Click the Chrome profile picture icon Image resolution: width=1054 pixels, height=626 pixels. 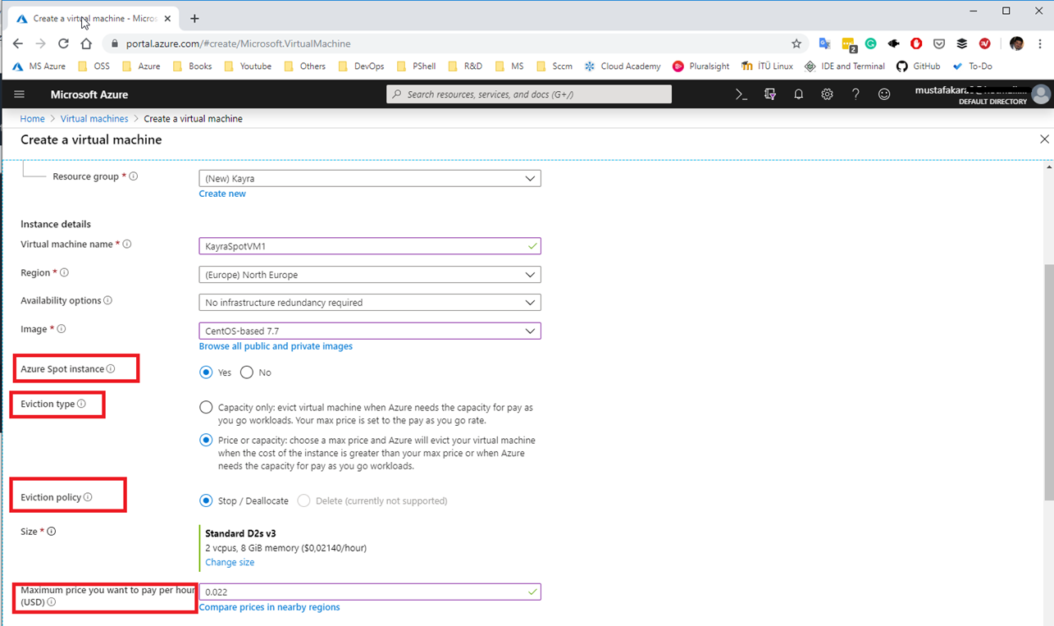tap(1017, 43)
